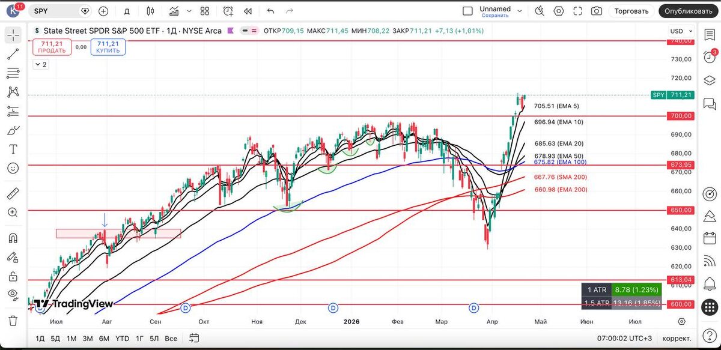The width and height of the screenshot is (721, 350).
Task: Toggle stay in drawing mode pencil-lock
Action: (13, 257)
